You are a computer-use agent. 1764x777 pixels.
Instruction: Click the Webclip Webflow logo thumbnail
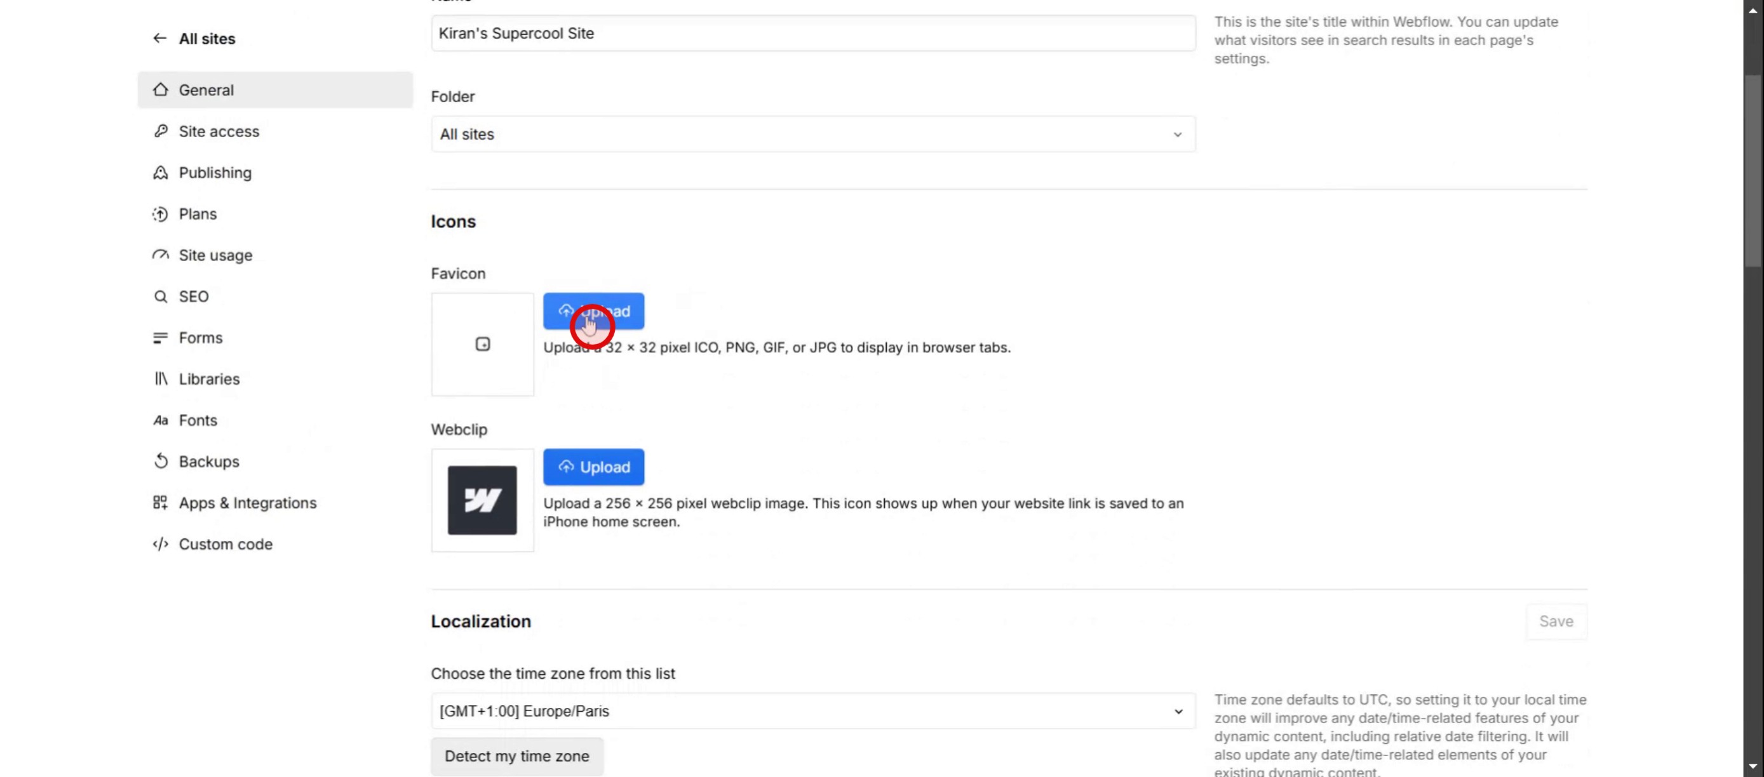tap(482, 500)
